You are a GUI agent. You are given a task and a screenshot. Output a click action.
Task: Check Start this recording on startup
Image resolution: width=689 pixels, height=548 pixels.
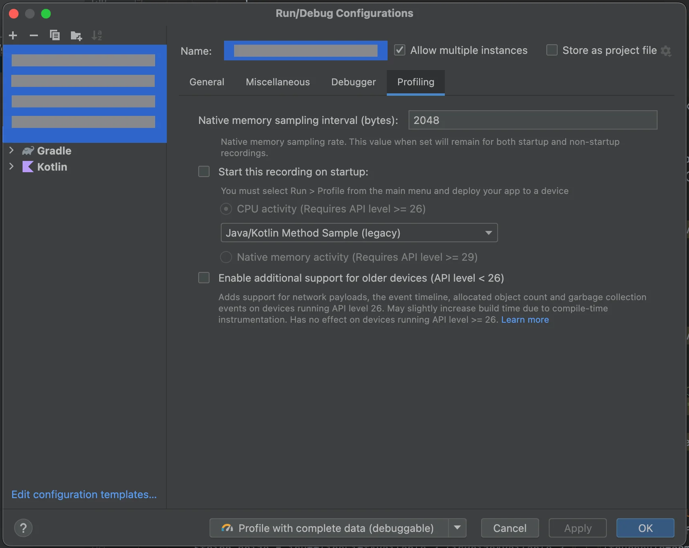pos(204,172)
